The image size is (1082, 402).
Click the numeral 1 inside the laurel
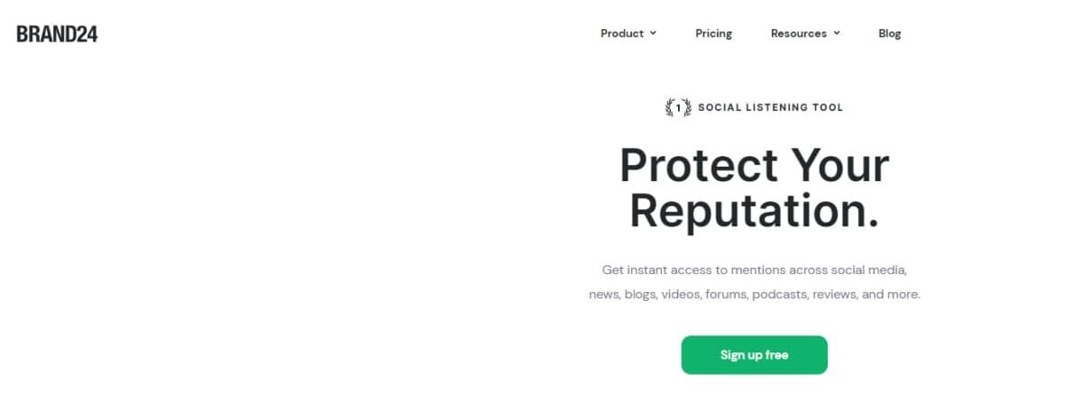tap(678, 107)
